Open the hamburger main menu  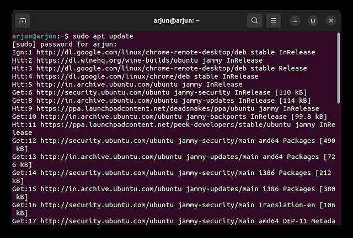273,21
